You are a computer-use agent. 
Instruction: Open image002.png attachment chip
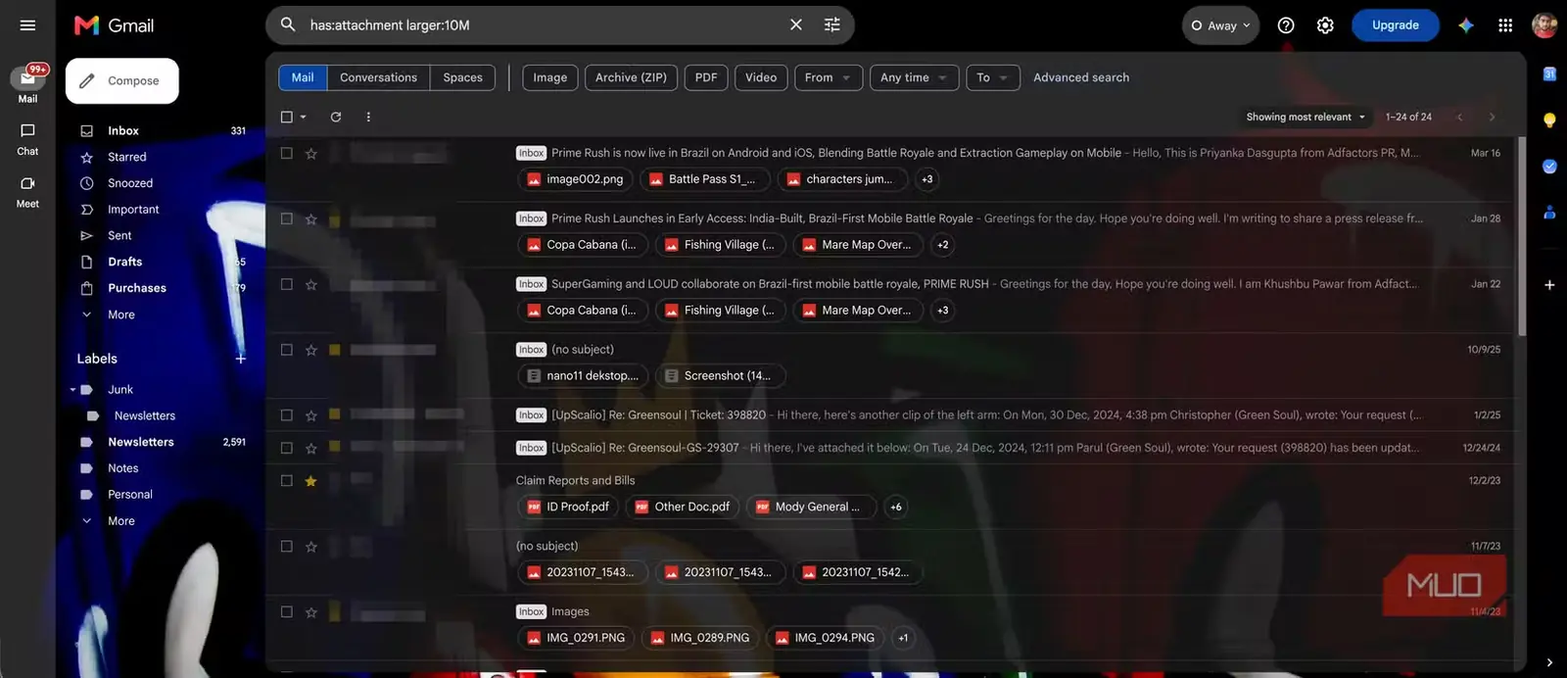[576, 179]
